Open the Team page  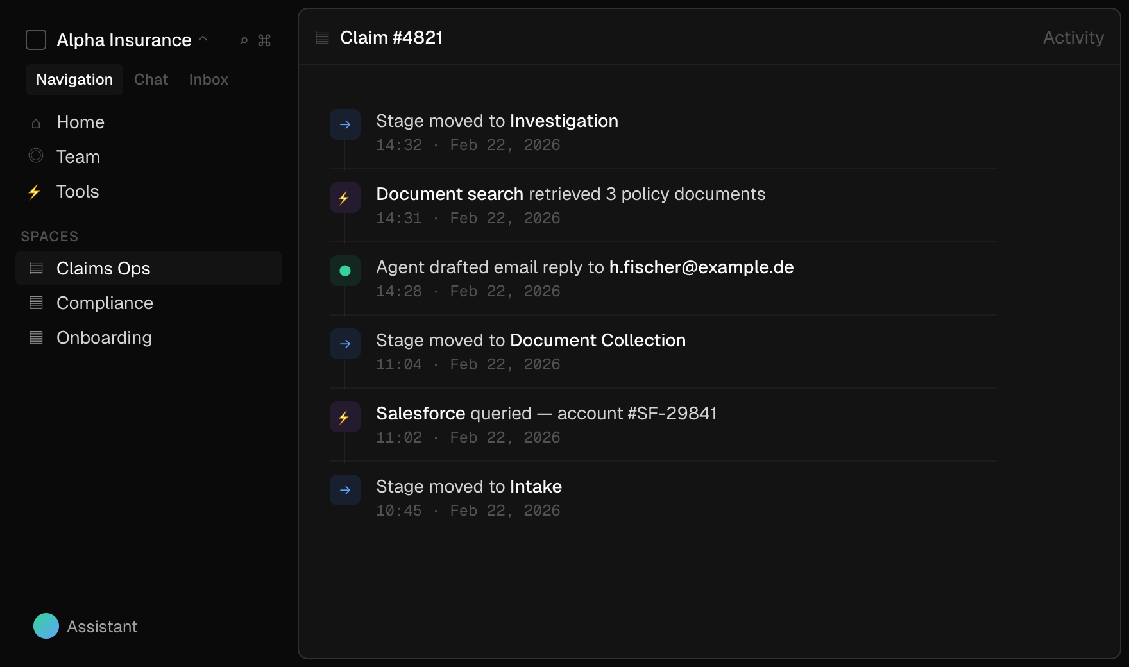pos(78,157)
